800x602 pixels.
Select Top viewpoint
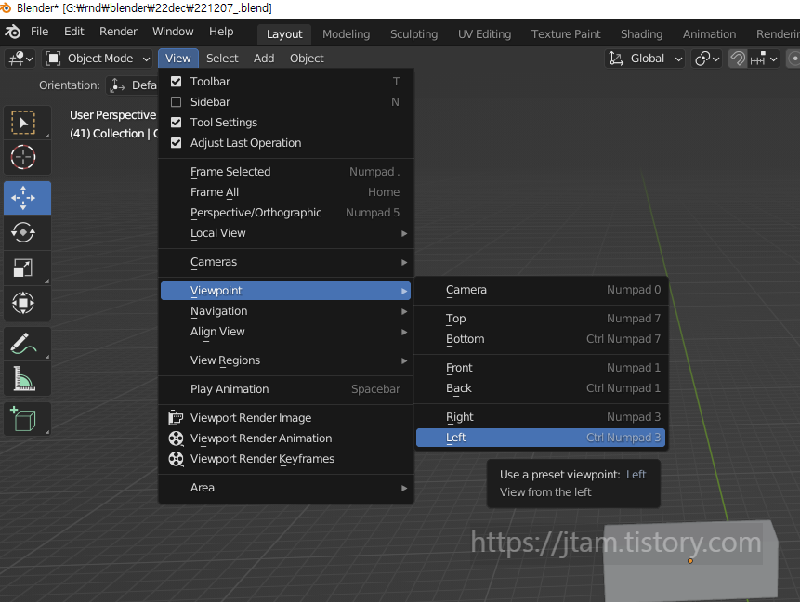tap(541, 319)
